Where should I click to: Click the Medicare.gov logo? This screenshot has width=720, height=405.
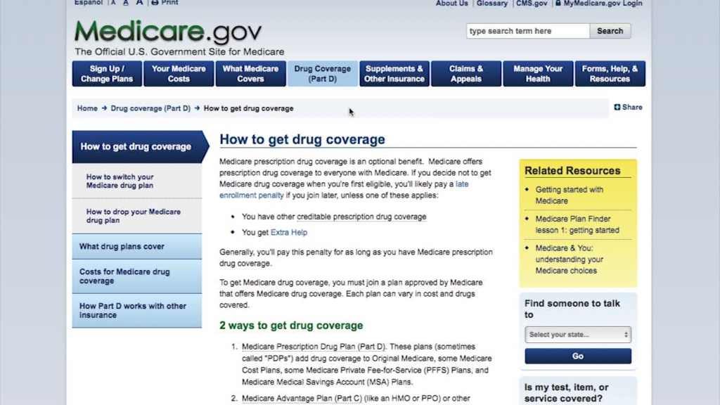click(x=169, y=32)
